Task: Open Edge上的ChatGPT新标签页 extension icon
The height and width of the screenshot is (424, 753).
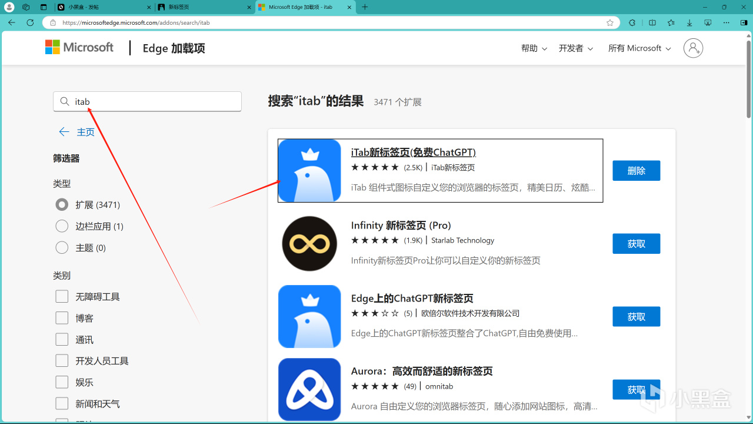Action: pyautogui.click(x=309, y=317)
